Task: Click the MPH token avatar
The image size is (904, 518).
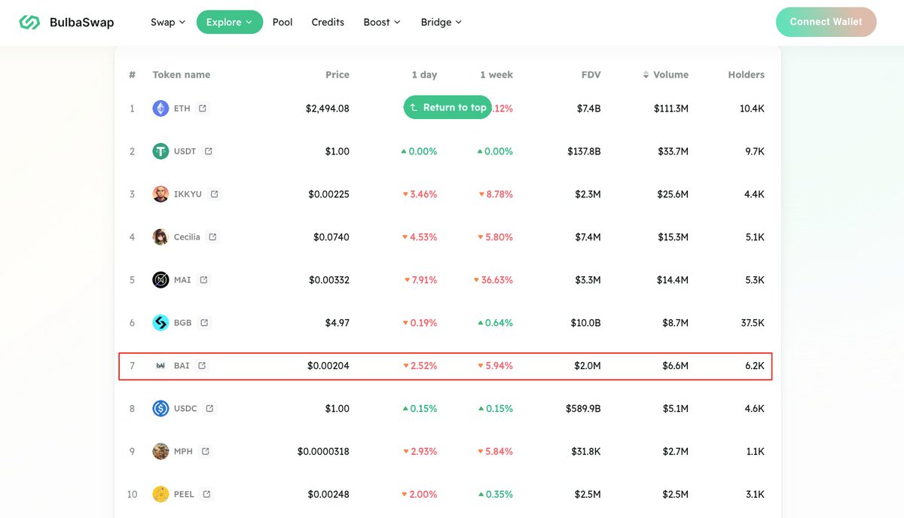Action: click(160, 452)
